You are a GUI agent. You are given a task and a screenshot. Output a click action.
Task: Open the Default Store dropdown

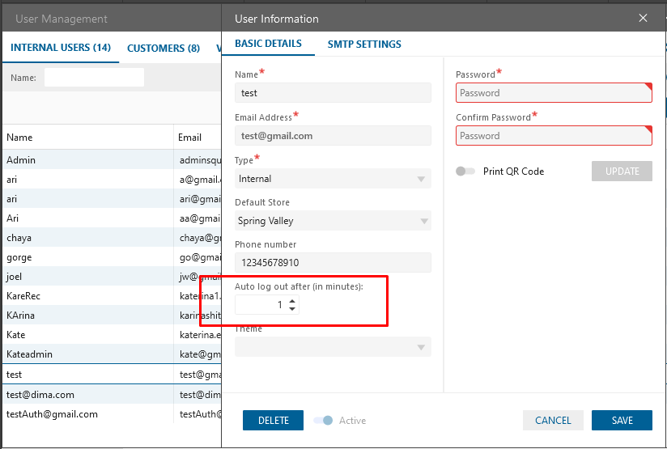coord(333,221)
